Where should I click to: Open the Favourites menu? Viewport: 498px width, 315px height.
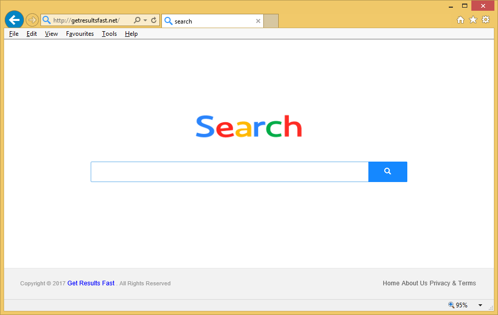pos(80,34)
